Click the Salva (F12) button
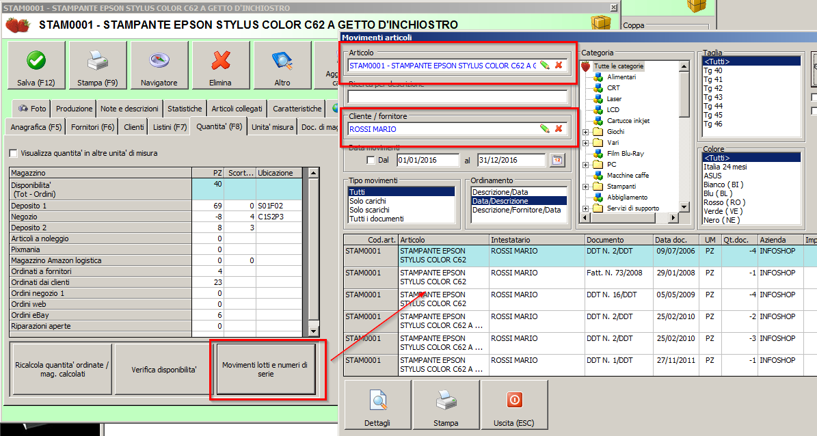Image resolution: width=817 pixels, height=436 pixels. click(36, 65)
